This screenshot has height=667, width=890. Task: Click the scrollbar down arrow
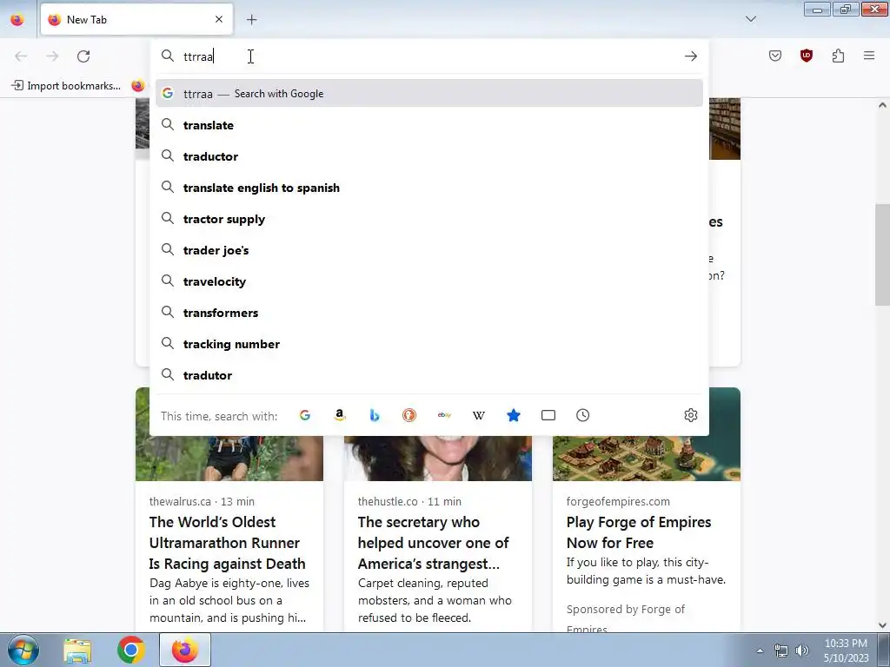coord(882,625)
